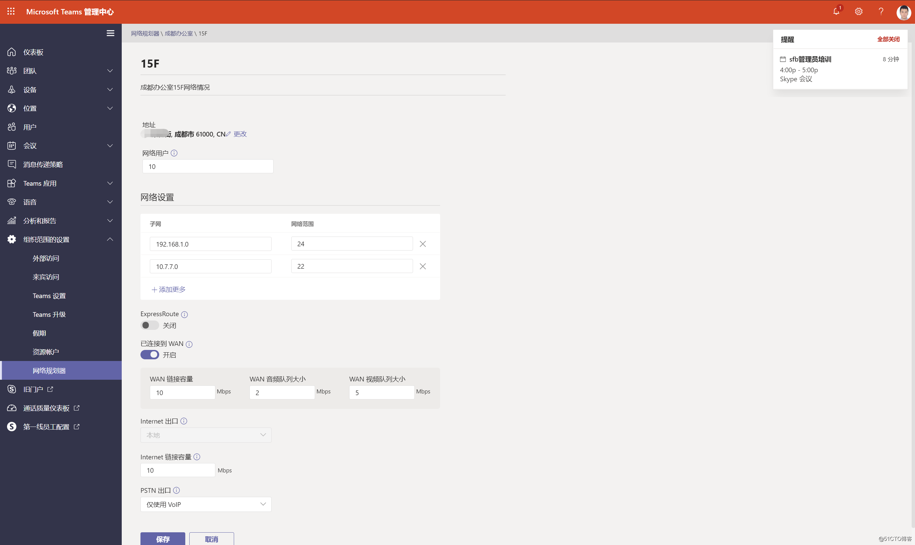Image resolution: width=915 pixels, height=545 pixels.
Task: Select the Internet 出口 dropdown
Action: 206,435
